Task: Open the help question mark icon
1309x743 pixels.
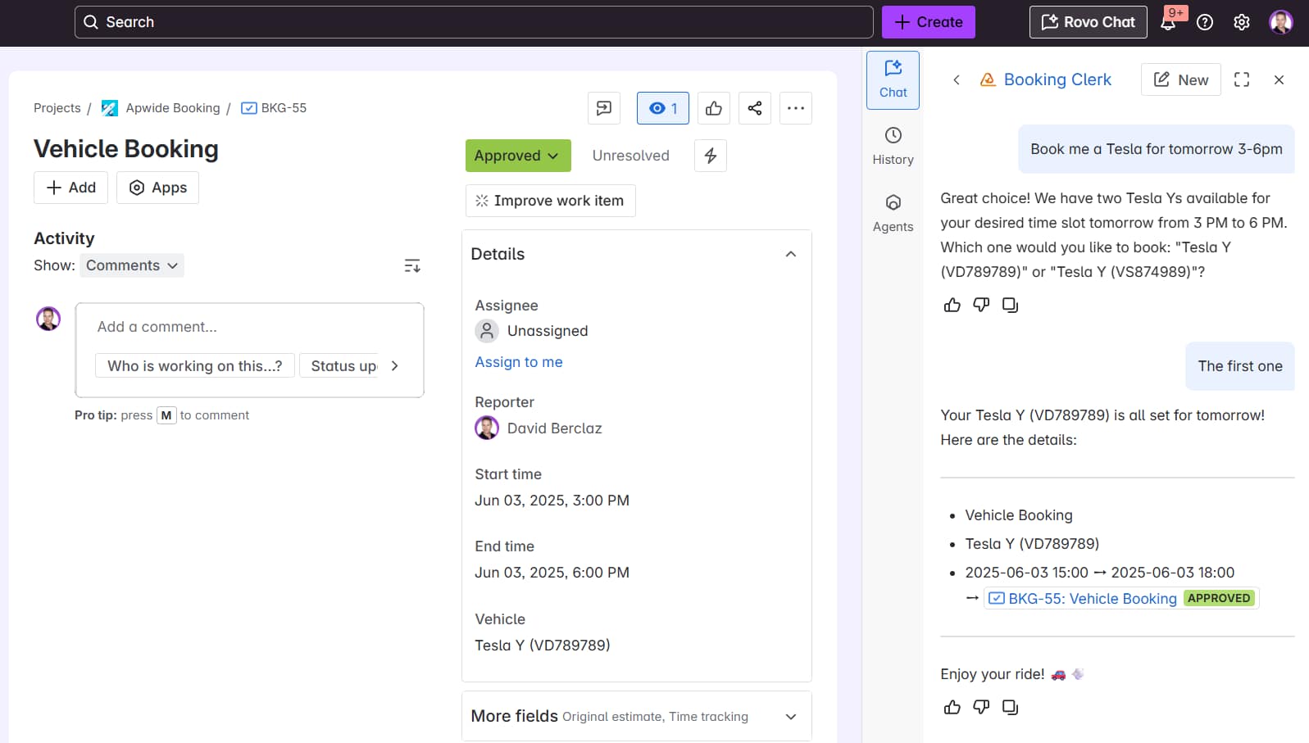Action: click(x=1204, y=22)
